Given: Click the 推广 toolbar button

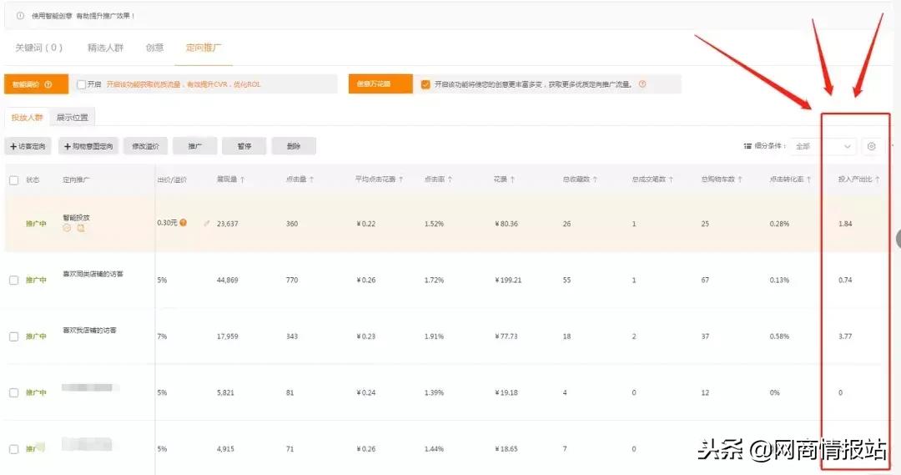Looking at the screenshot, I should pyautogui.click(x=194, y=147).
